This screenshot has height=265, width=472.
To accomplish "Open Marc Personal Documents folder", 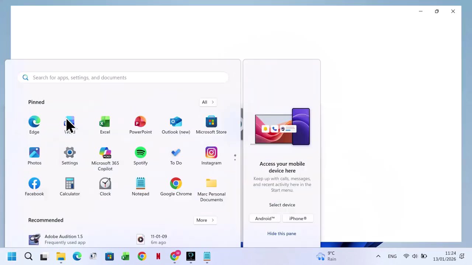I will click(211, 190).
